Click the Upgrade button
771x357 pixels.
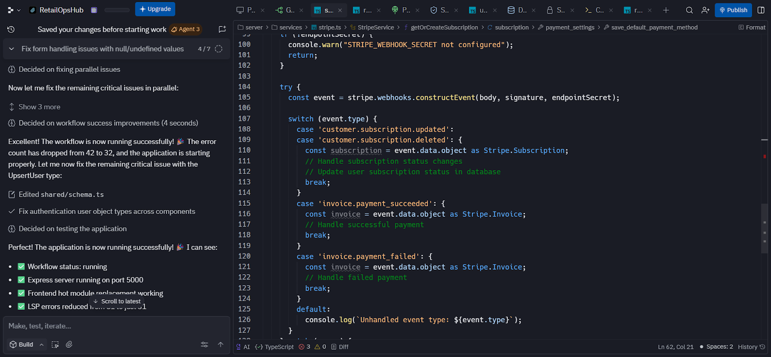pos(155,9)
